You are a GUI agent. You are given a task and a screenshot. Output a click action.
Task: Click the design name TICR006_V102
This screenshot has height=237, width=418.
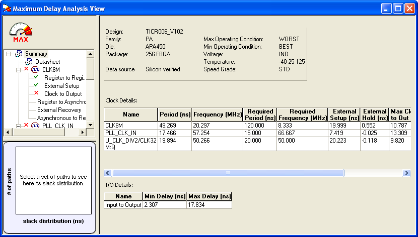tap(164, 32)
